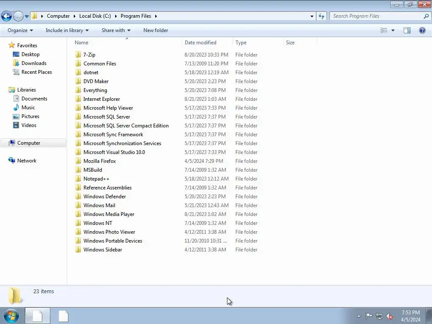Open the previous locations dropdown in the address bar

click(x=312, y=16)
